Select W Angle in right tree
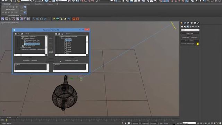This screenshot has height=125, width=222. (68, 51)
